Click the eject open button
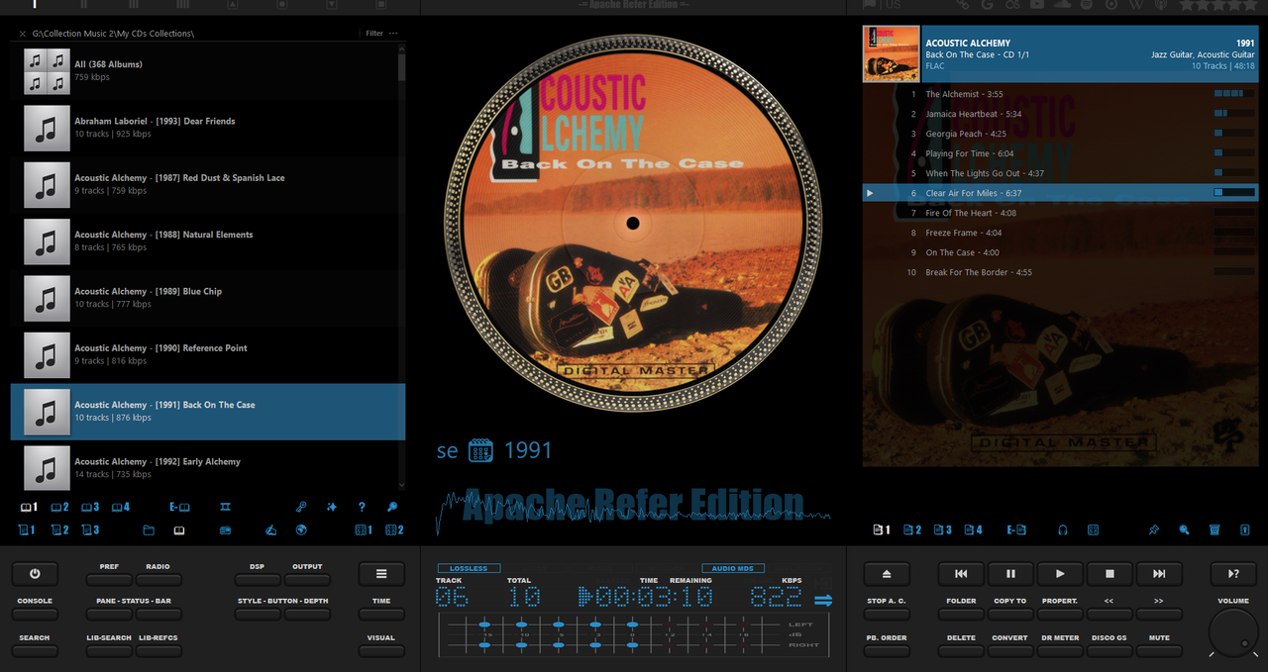The width and height of the screenshot is (1268, 672). point(887,573)
